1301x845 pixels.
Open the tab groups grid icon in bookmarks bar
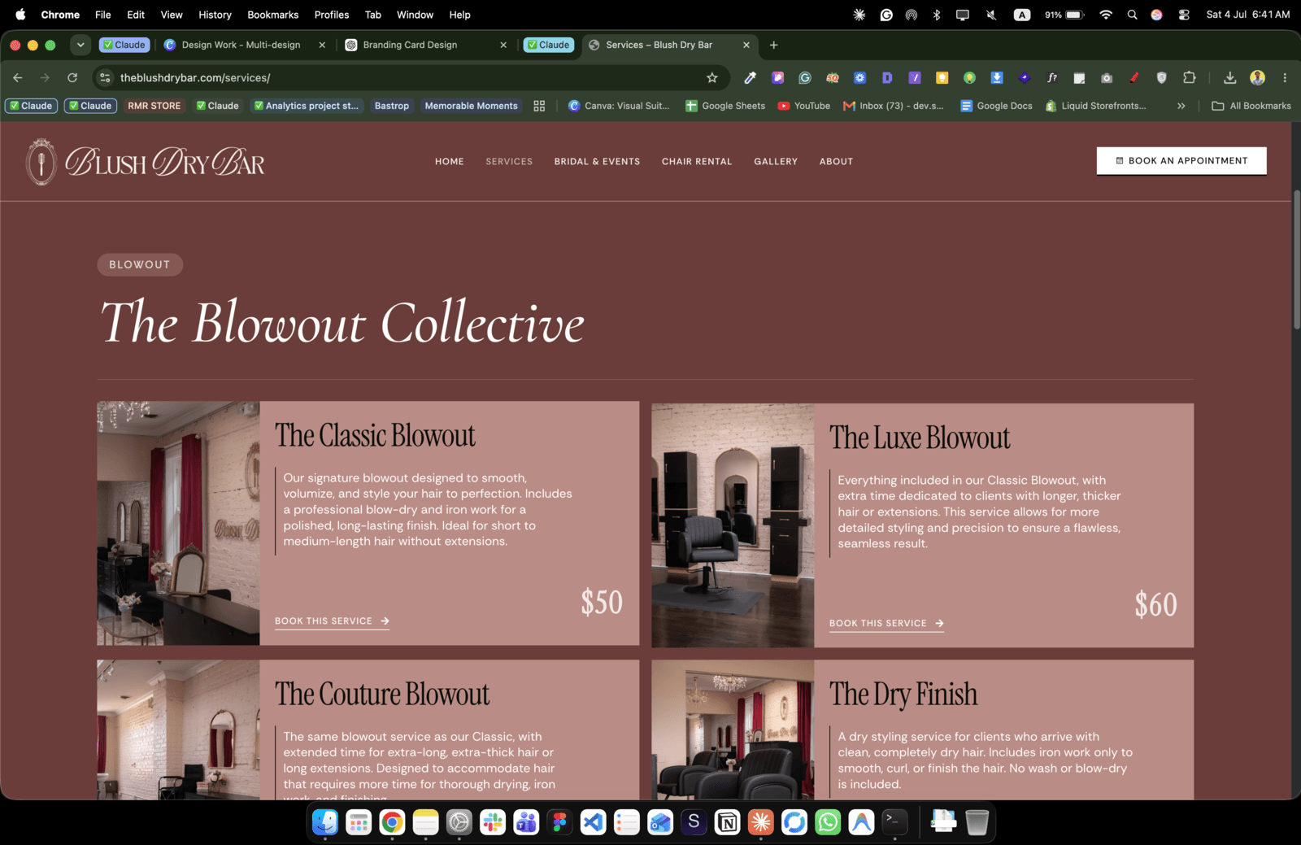point(539,106)
